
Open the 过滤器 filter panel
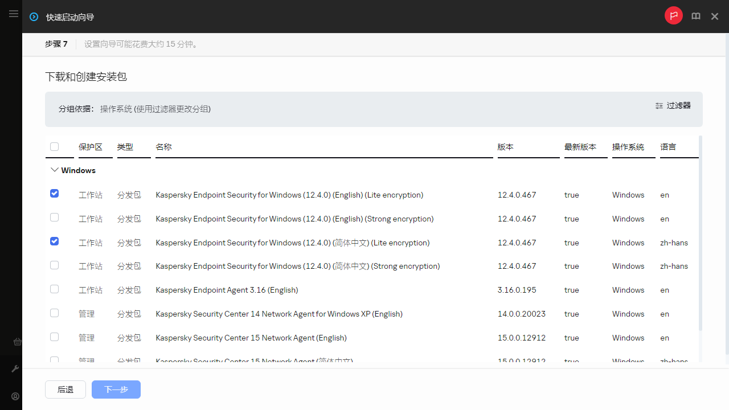point(673,105)
